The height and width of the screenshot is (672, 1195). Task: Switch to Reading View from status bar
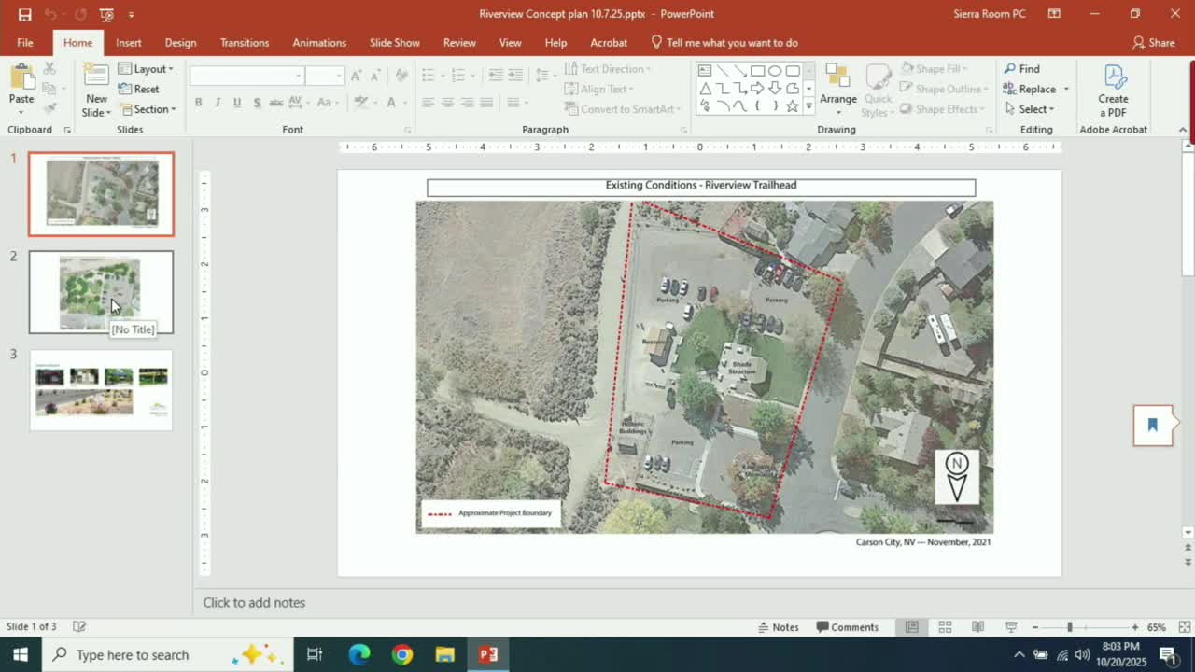977,627
